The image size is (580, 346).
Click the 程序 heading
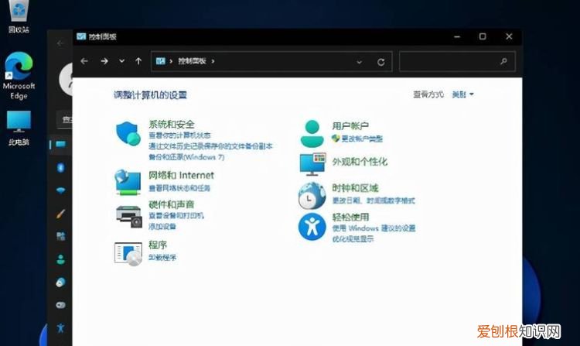pyautogui.click(x=158, y=245)
